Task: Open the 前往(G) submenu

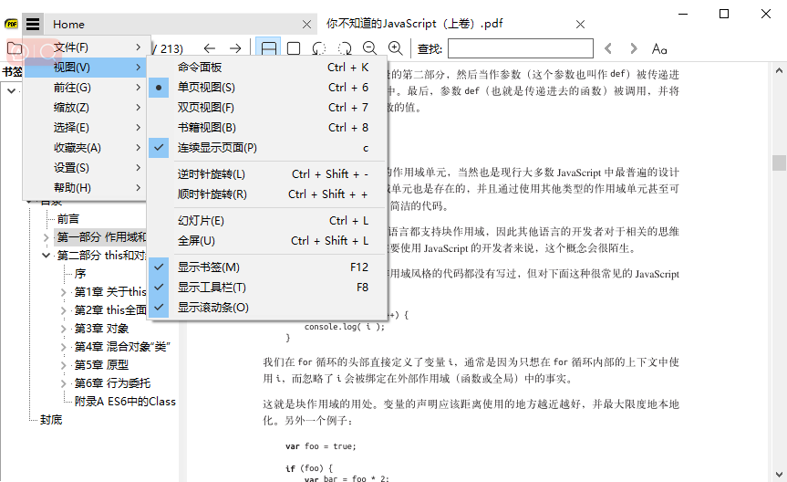Action: coord(85,88)
